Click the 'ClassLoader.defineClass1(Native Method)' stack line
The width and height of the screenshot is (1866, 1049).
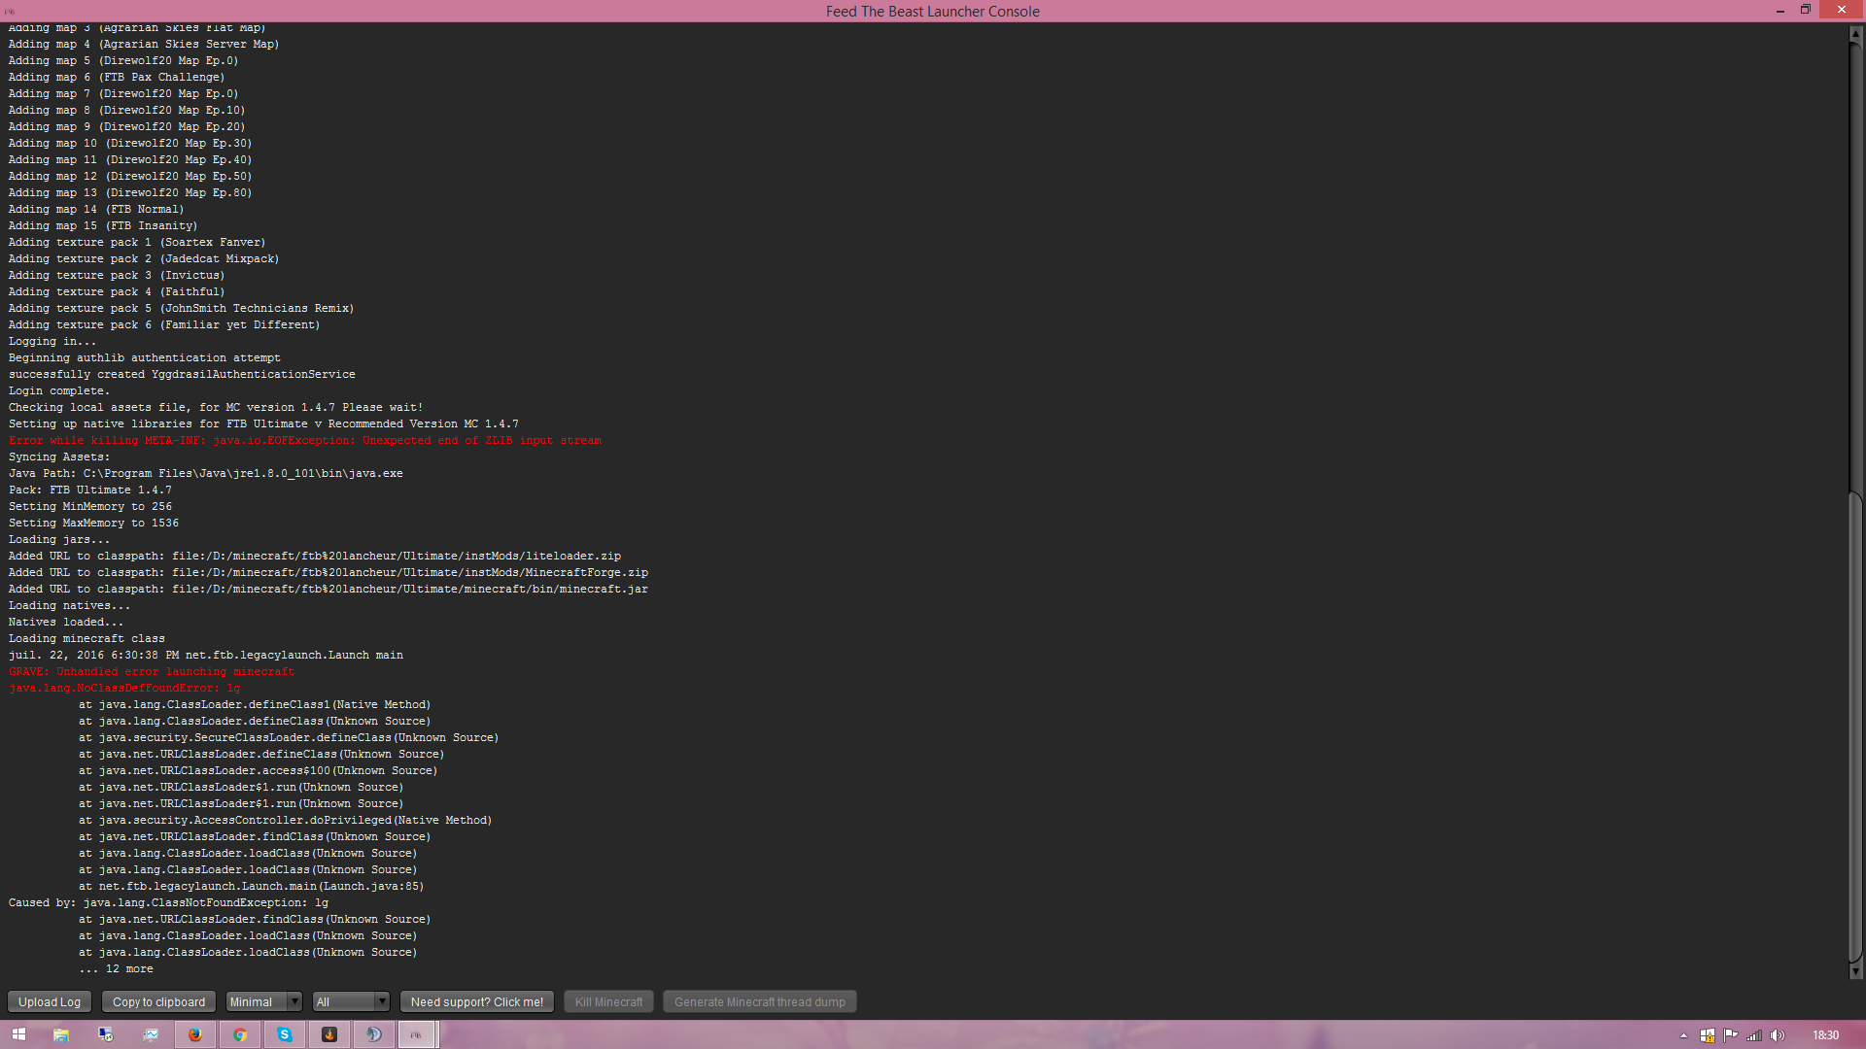click(255, 705)
